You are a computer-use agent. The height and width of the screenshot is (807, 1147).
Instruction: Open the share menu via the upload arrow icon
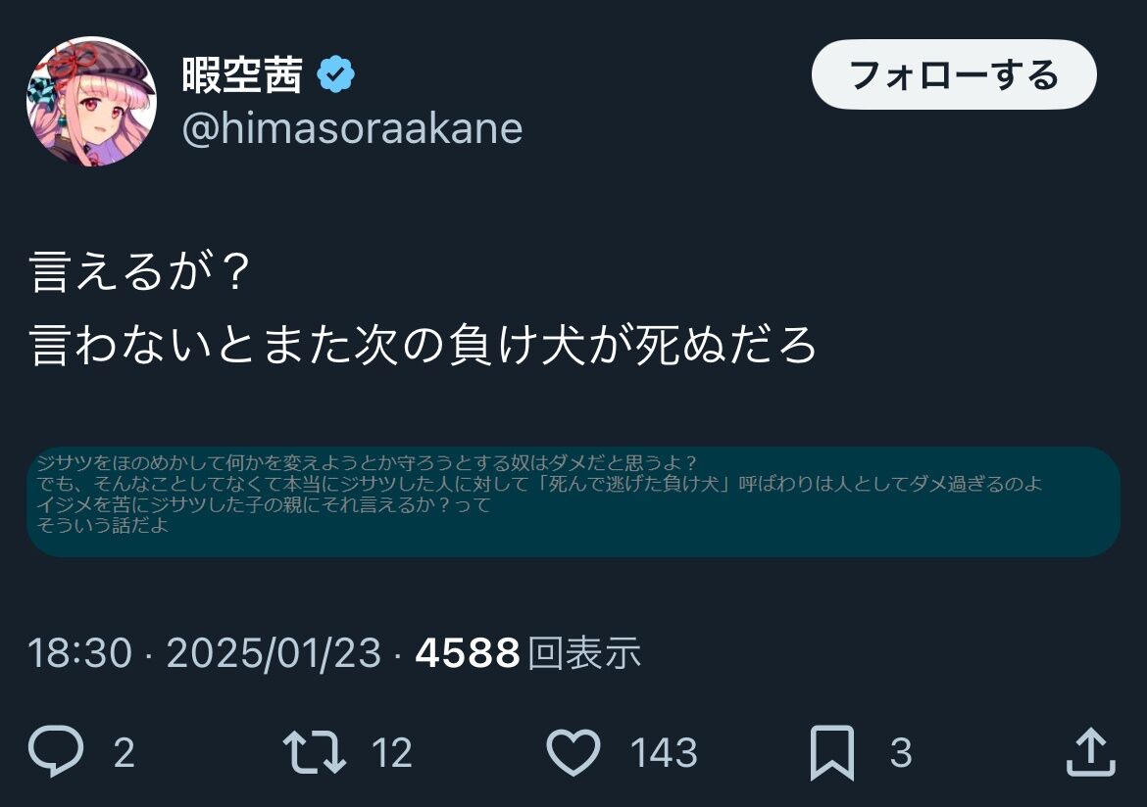tap(1089, 752)
